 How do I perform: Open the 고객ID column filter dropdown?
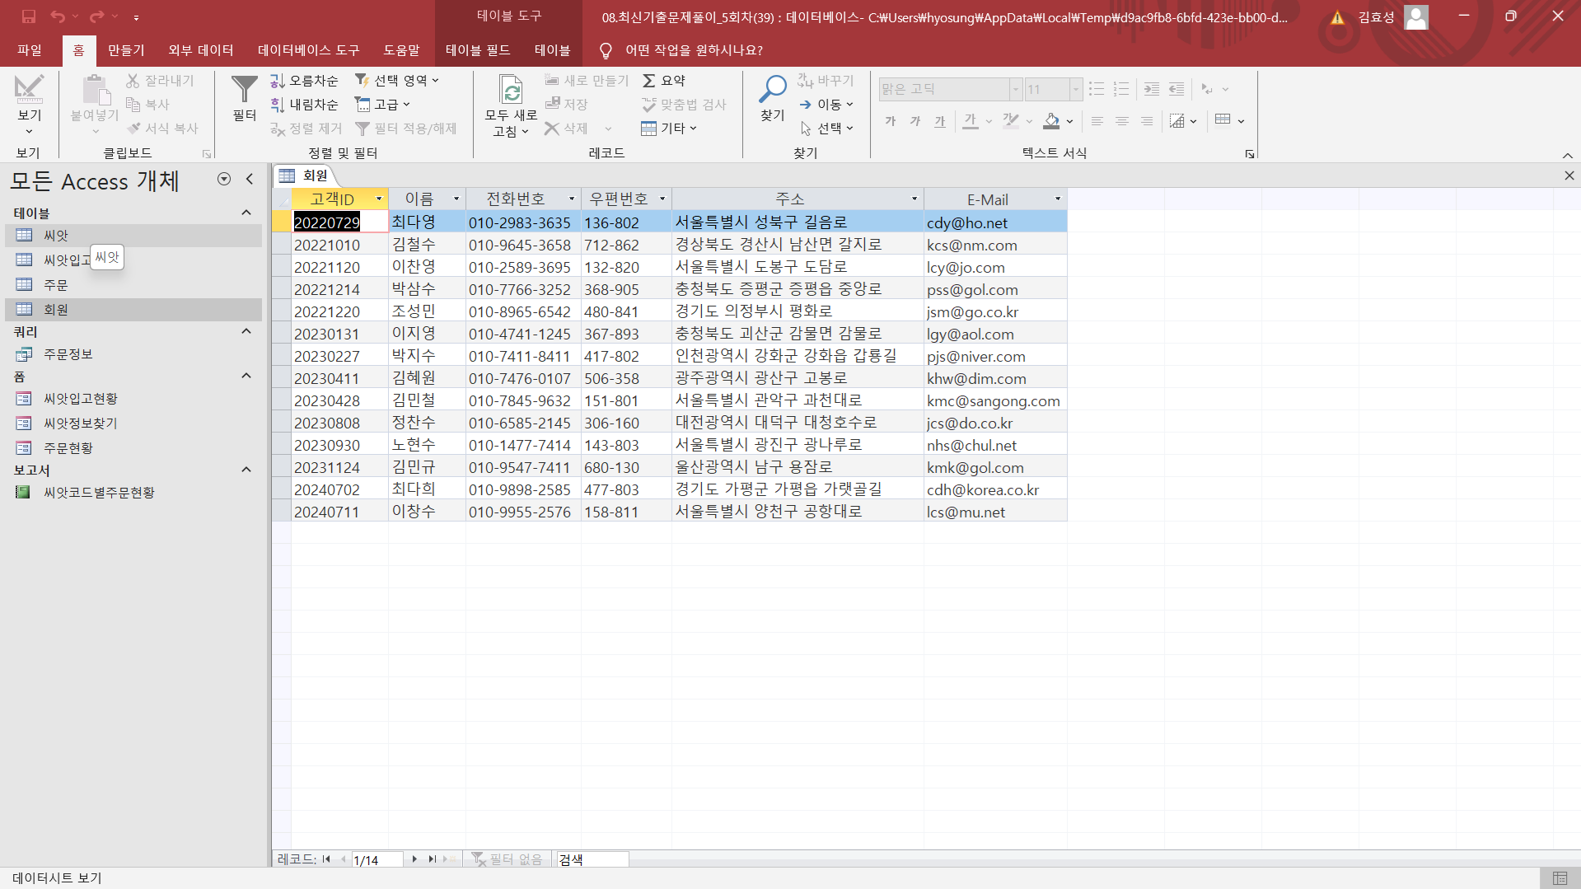point(379,199)
